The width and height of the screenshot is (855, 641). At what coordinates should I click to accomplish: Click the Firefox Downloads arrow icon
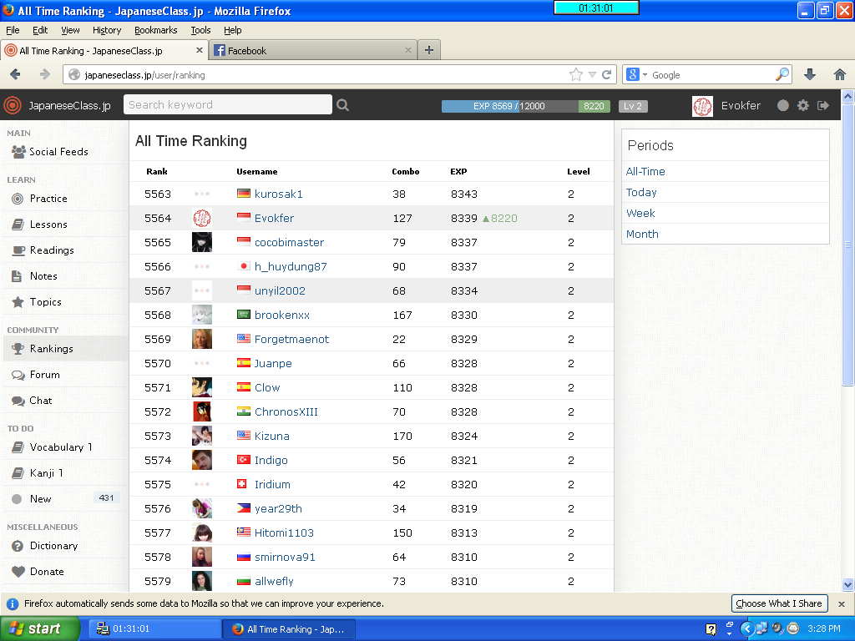tap(809, 74)
